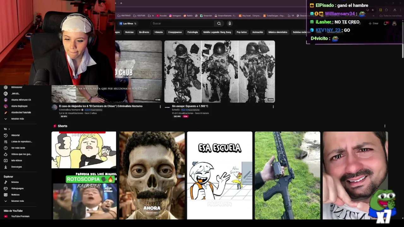Open the VR bookmark folder
Image resolution: width=404 pixels, height=227 pixels.
click(x=291, y=15)
